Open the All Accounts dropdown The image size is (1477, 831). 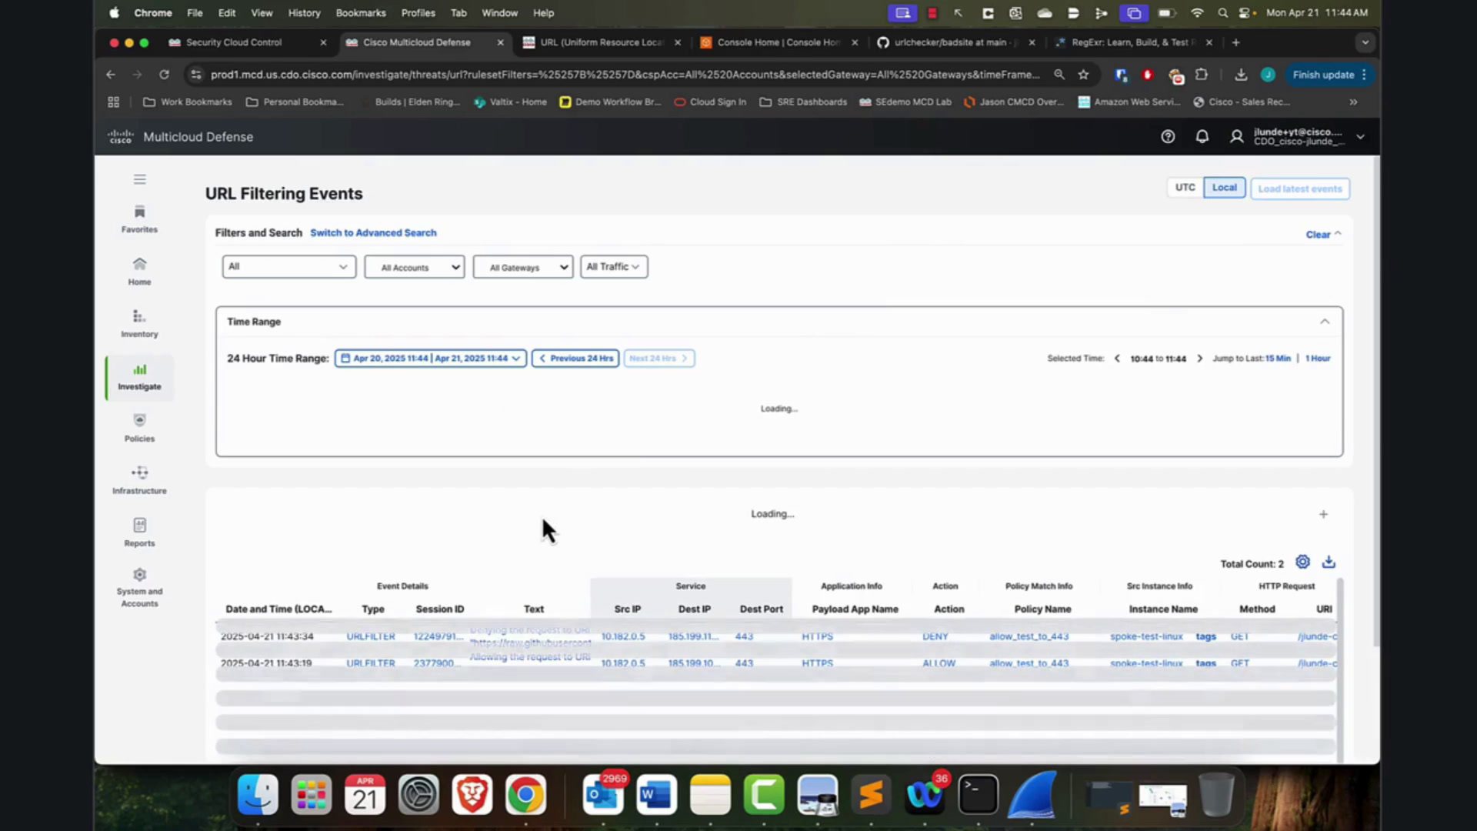click(x=414, y=267)
